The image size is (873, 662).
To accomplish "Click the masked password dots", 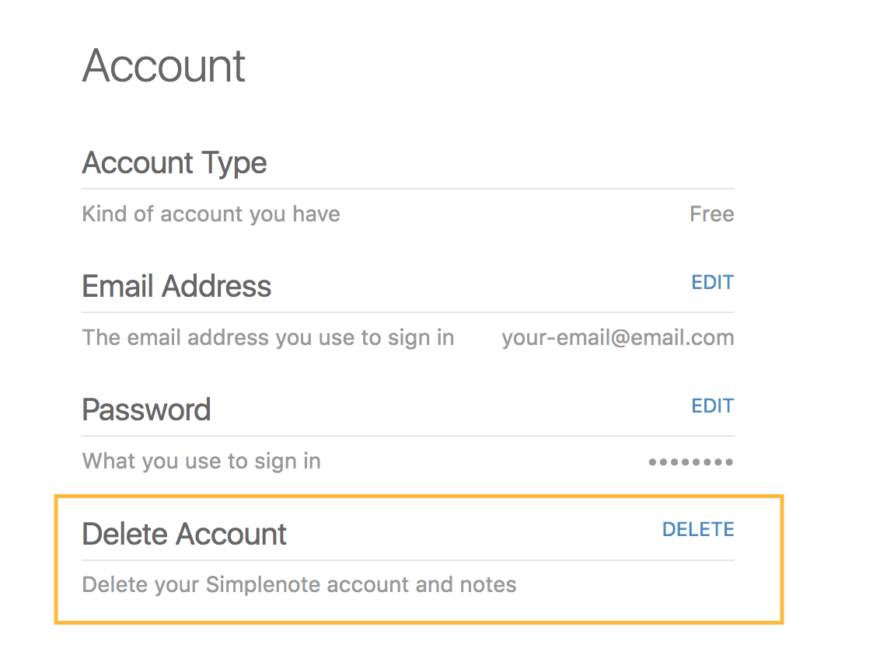I will 690,462.
